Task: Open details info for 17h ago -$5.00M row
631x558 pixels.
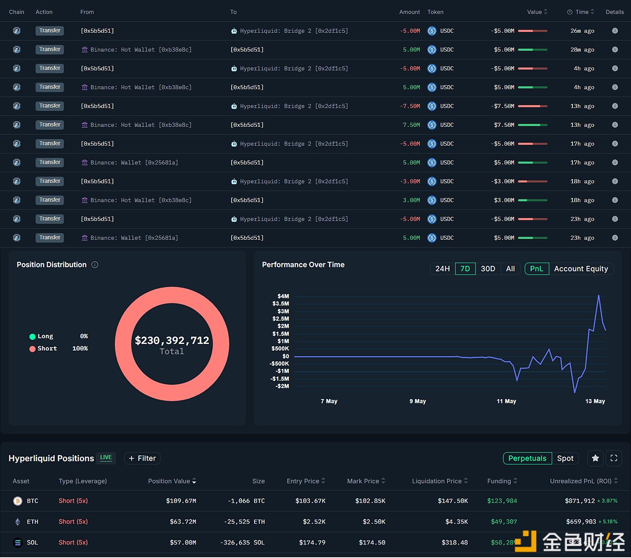Action: click(x=615, y=144)
